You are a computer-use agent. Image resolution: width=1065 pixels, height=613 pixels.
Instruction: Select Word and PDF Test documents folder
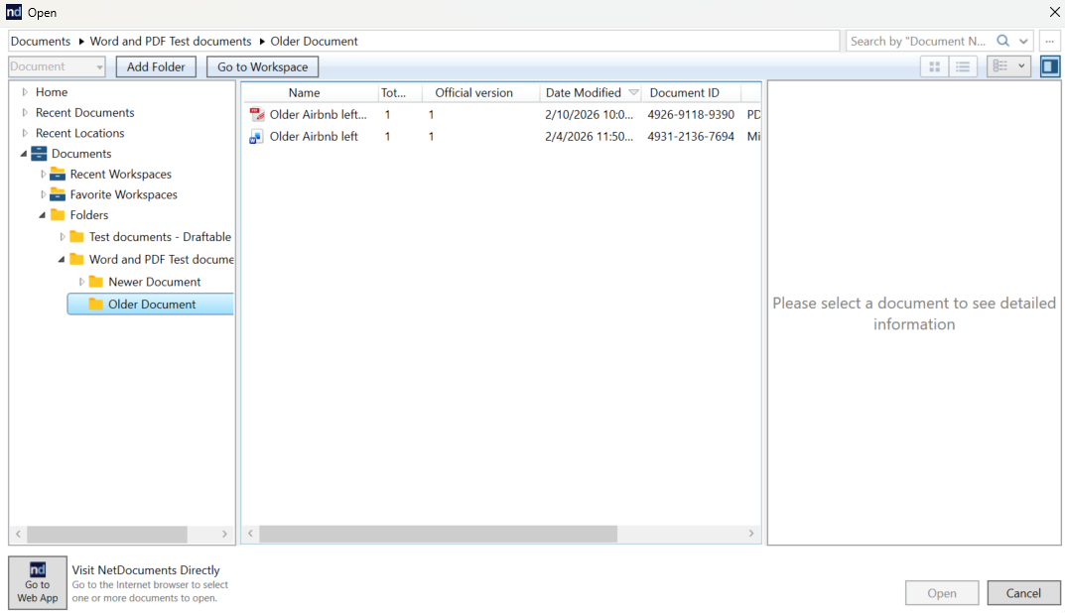[x=162, y=259]
